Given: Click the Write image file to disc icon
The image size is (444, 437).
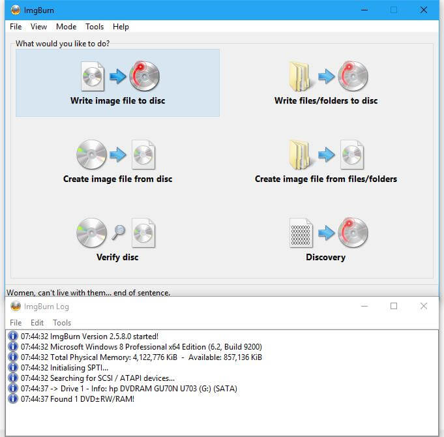Looking at the screenshot, I should coord(121,76).
